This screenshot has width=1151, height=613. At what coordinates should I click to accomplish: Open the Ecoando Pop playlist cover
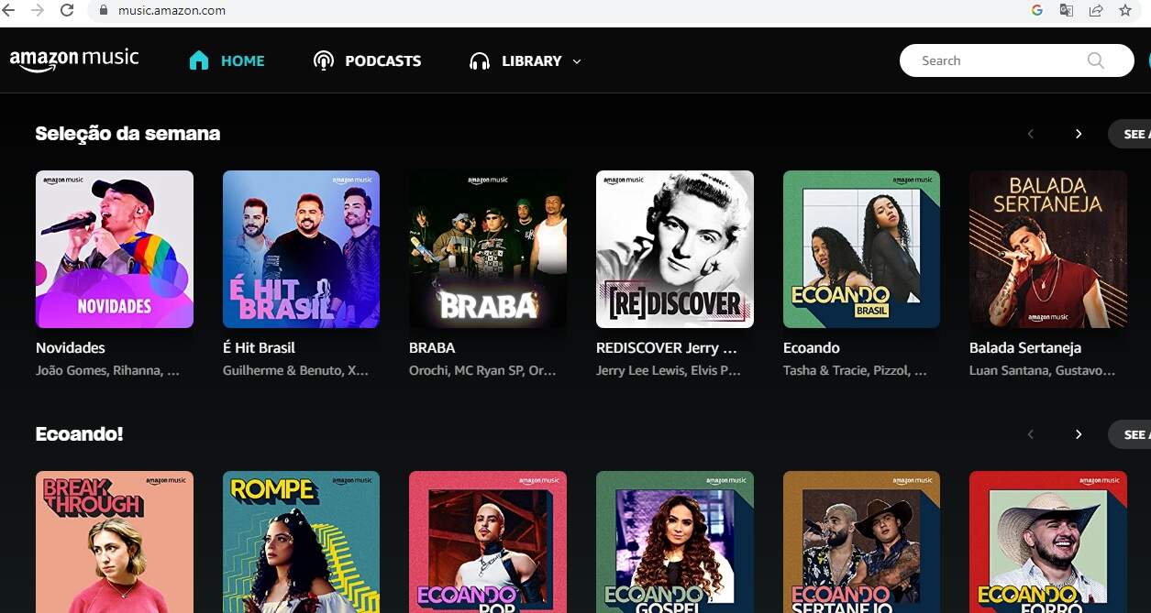[x=488, y=542]
